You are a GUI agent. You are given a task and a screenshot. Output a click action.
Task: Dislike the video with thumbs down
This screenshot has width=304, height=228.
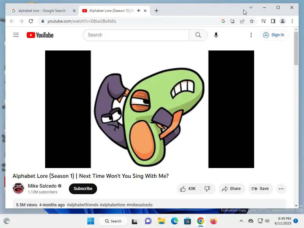(208, 189)
